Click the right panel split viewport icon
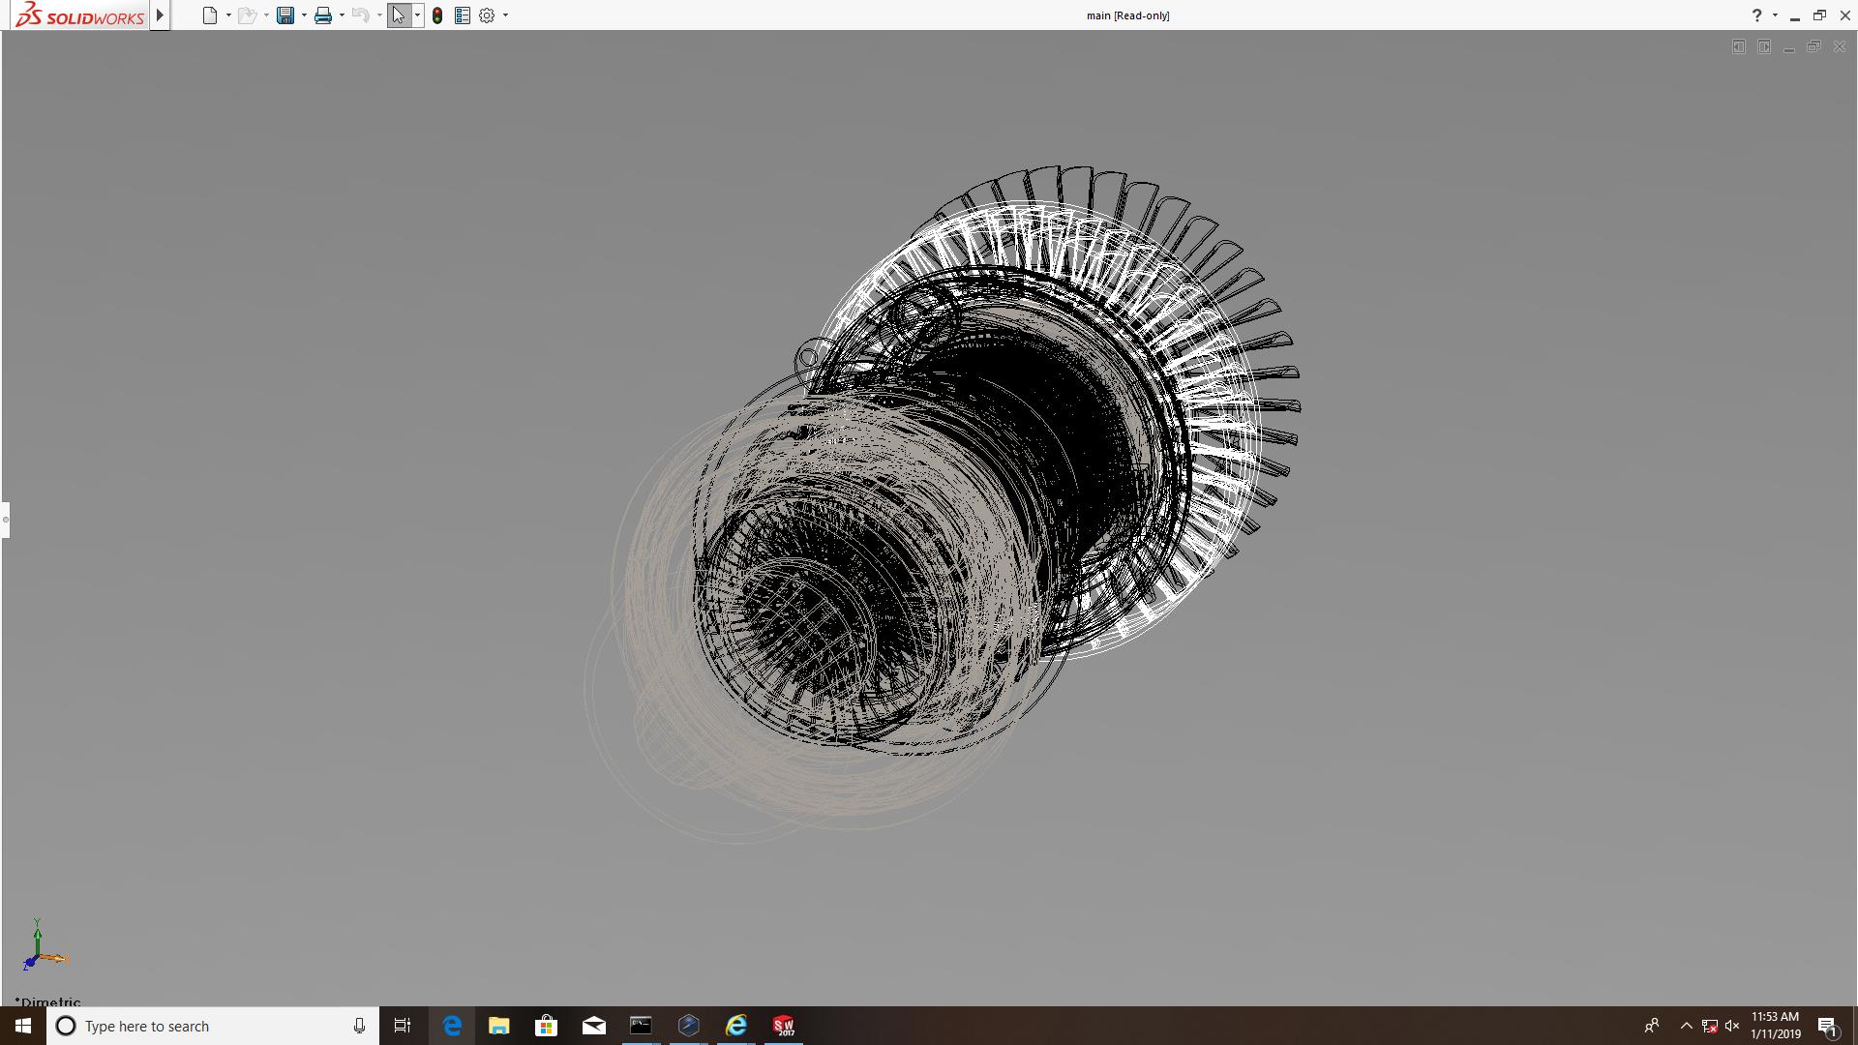 click(1763, 46)
